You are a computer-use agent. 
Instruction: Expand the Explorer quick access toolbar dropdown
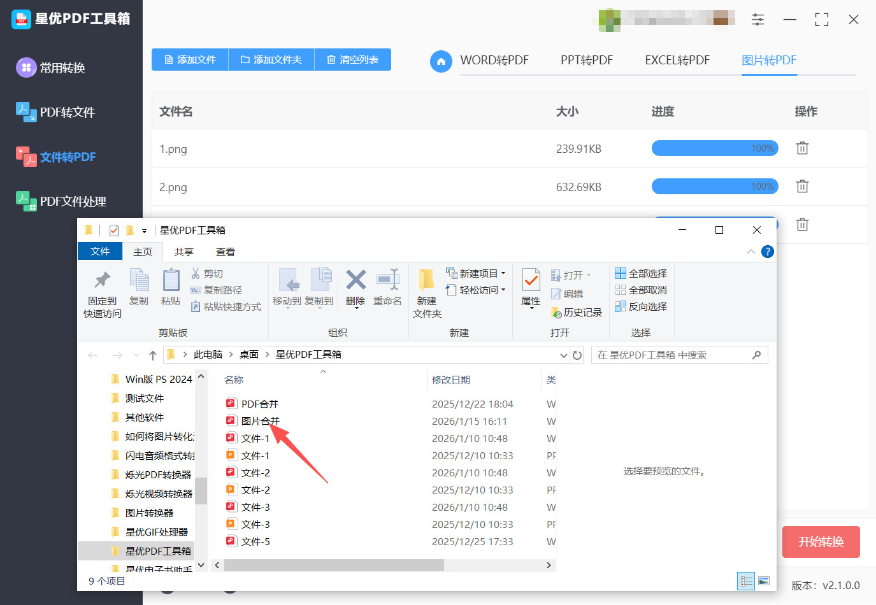[x=145, y=231]
